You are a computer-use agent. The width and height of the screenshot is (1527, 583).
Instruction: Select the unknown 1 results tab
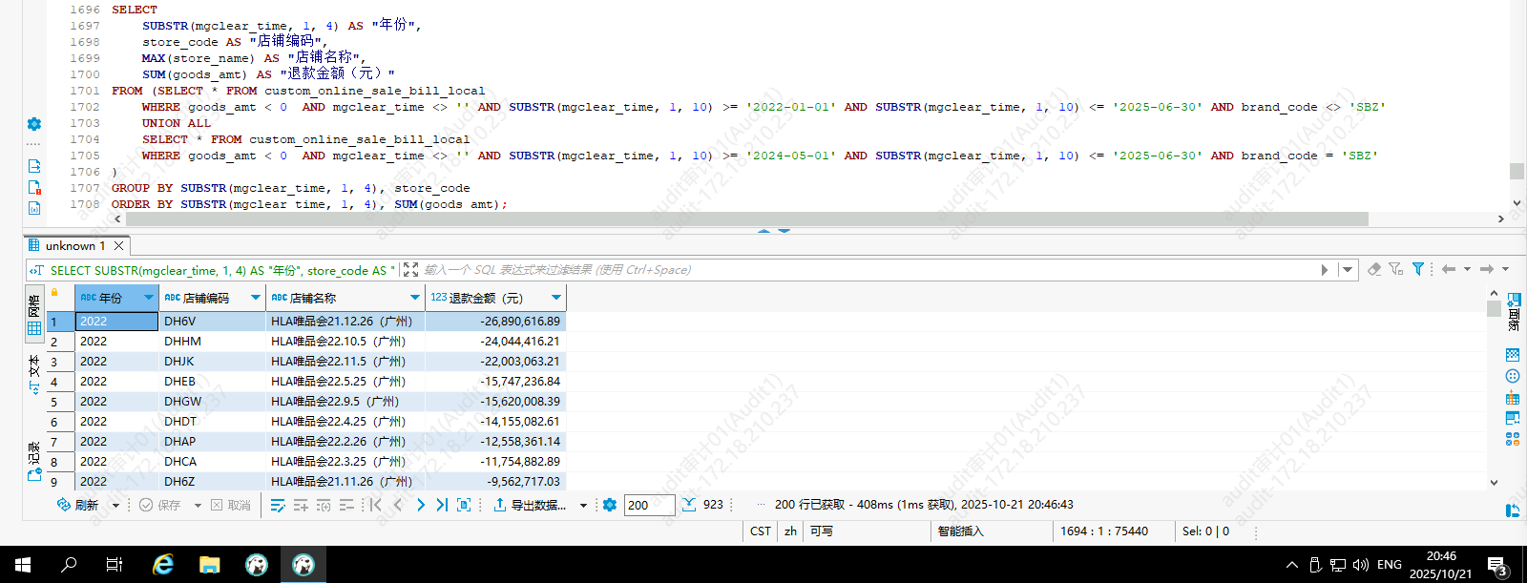pos(74,245)
